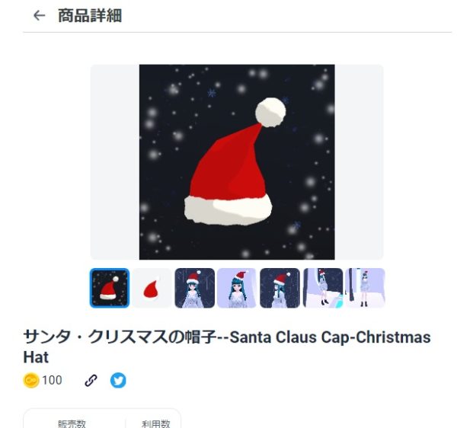Image resolution: width=457 pixels, height=428 pixels.
Task: Click the Santa Claus Cap product title
Action: click(x=227, y=347)
